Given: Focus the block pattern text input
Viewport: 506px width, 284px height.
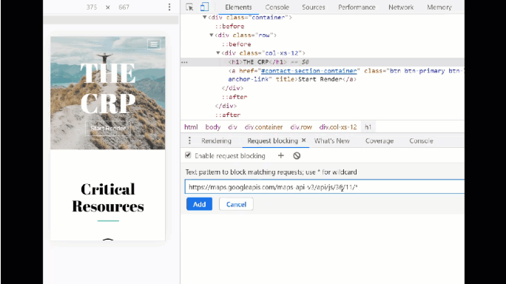Looking at the screenshot, I should [324, 187].
